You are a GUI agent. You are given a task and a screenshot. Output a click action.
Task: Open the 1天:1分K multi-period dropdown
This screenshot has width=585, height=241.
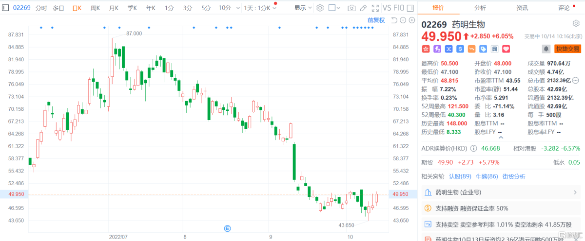[260, 8]
